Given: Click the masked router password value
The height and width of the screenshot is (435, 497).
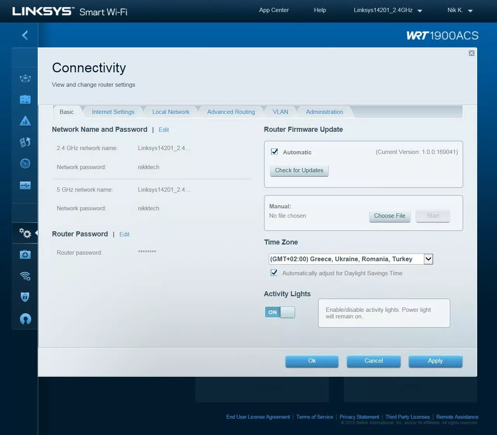Looking at the screenshot, I should pos(147,252).
